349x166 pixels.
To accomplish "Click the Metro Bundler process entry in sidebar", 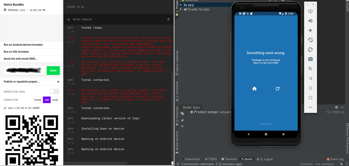I will point(31,7).
